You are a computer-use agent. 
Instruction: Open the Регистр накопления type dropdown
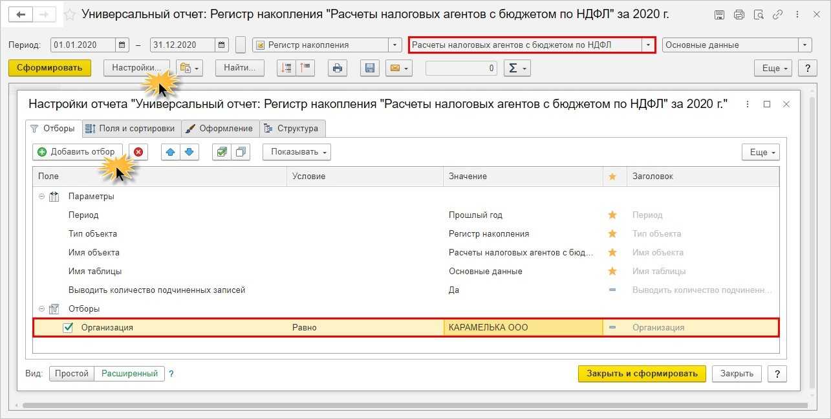(395, 45)
